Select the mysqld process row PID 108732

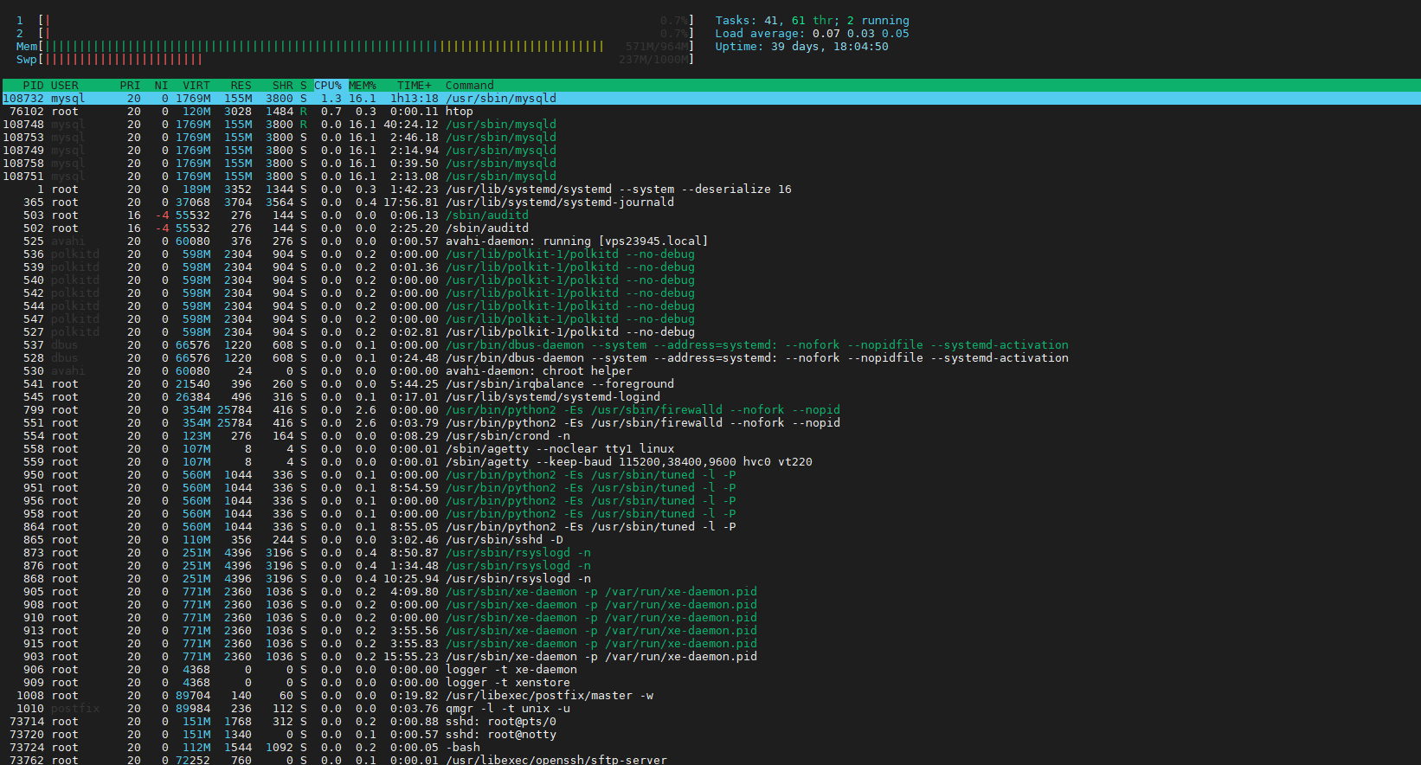pyautogui.click(x=710, y=99)
